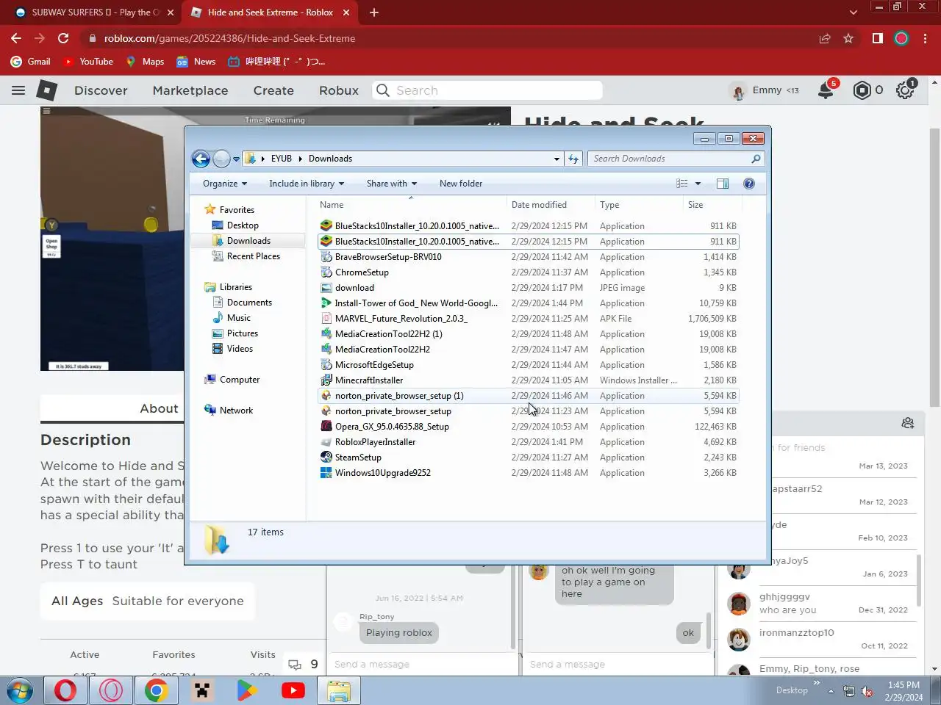Select Windows10Upgrade9252 file icon

click(326, 473)
